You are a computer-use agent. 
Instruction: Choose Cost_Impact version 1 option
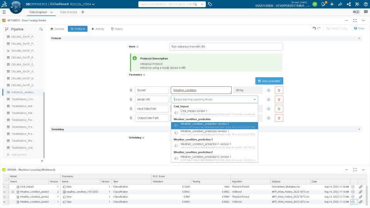pyautogui.click(x=215, y=112)
